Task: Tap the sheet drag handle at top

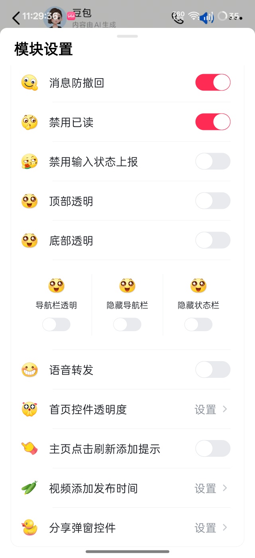Action: point(127,36)
